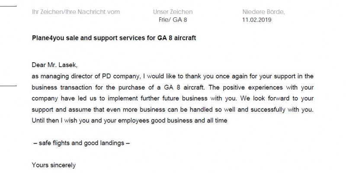The image size is (346, 173).
Task: Click the bold subject line starting "Plane4you sale"
Action: pos(114,38)
